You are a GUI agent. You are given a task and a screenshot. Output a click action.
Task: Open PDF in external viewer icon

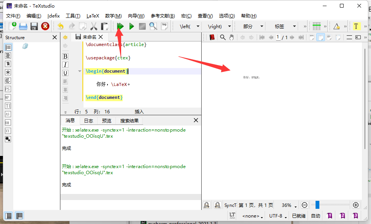(x=212, y=37)
